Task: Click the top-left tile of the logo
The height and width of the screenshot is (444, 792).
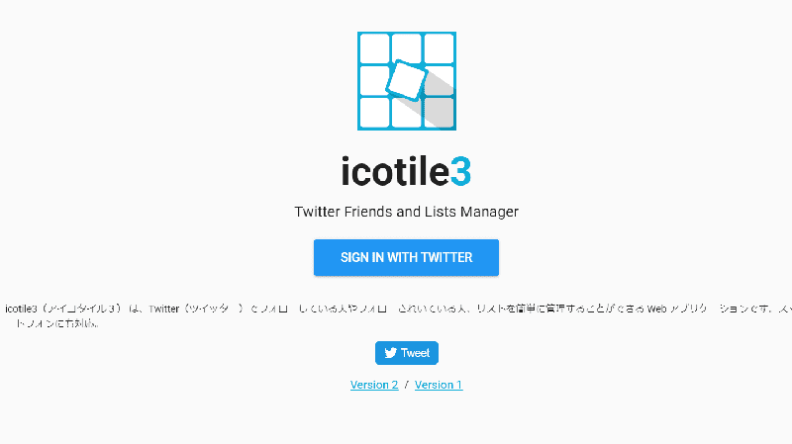Action: click(374, 48)
